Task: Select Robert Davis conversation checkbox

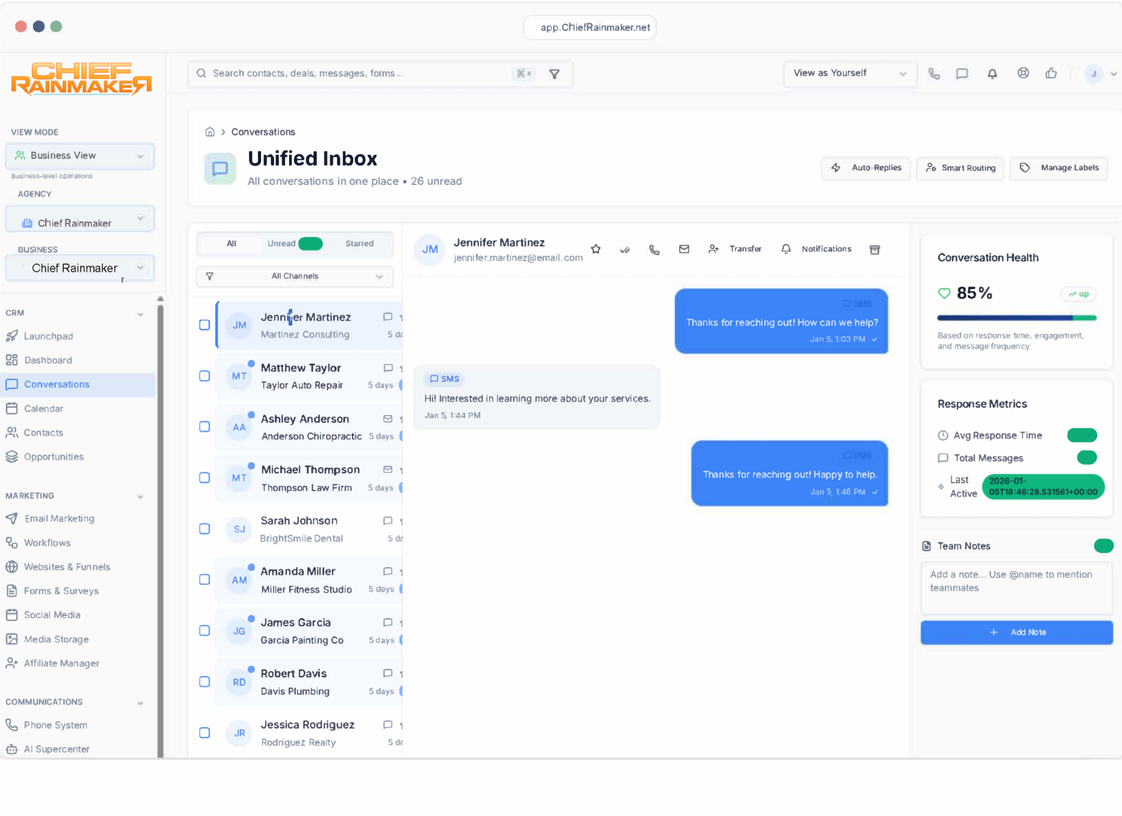Action: click(x=204, y=682)
